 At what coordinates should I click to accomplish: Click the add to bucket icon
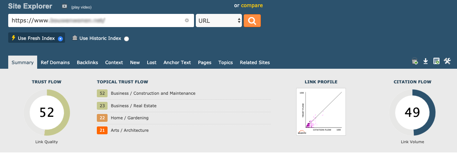[415, 61]
